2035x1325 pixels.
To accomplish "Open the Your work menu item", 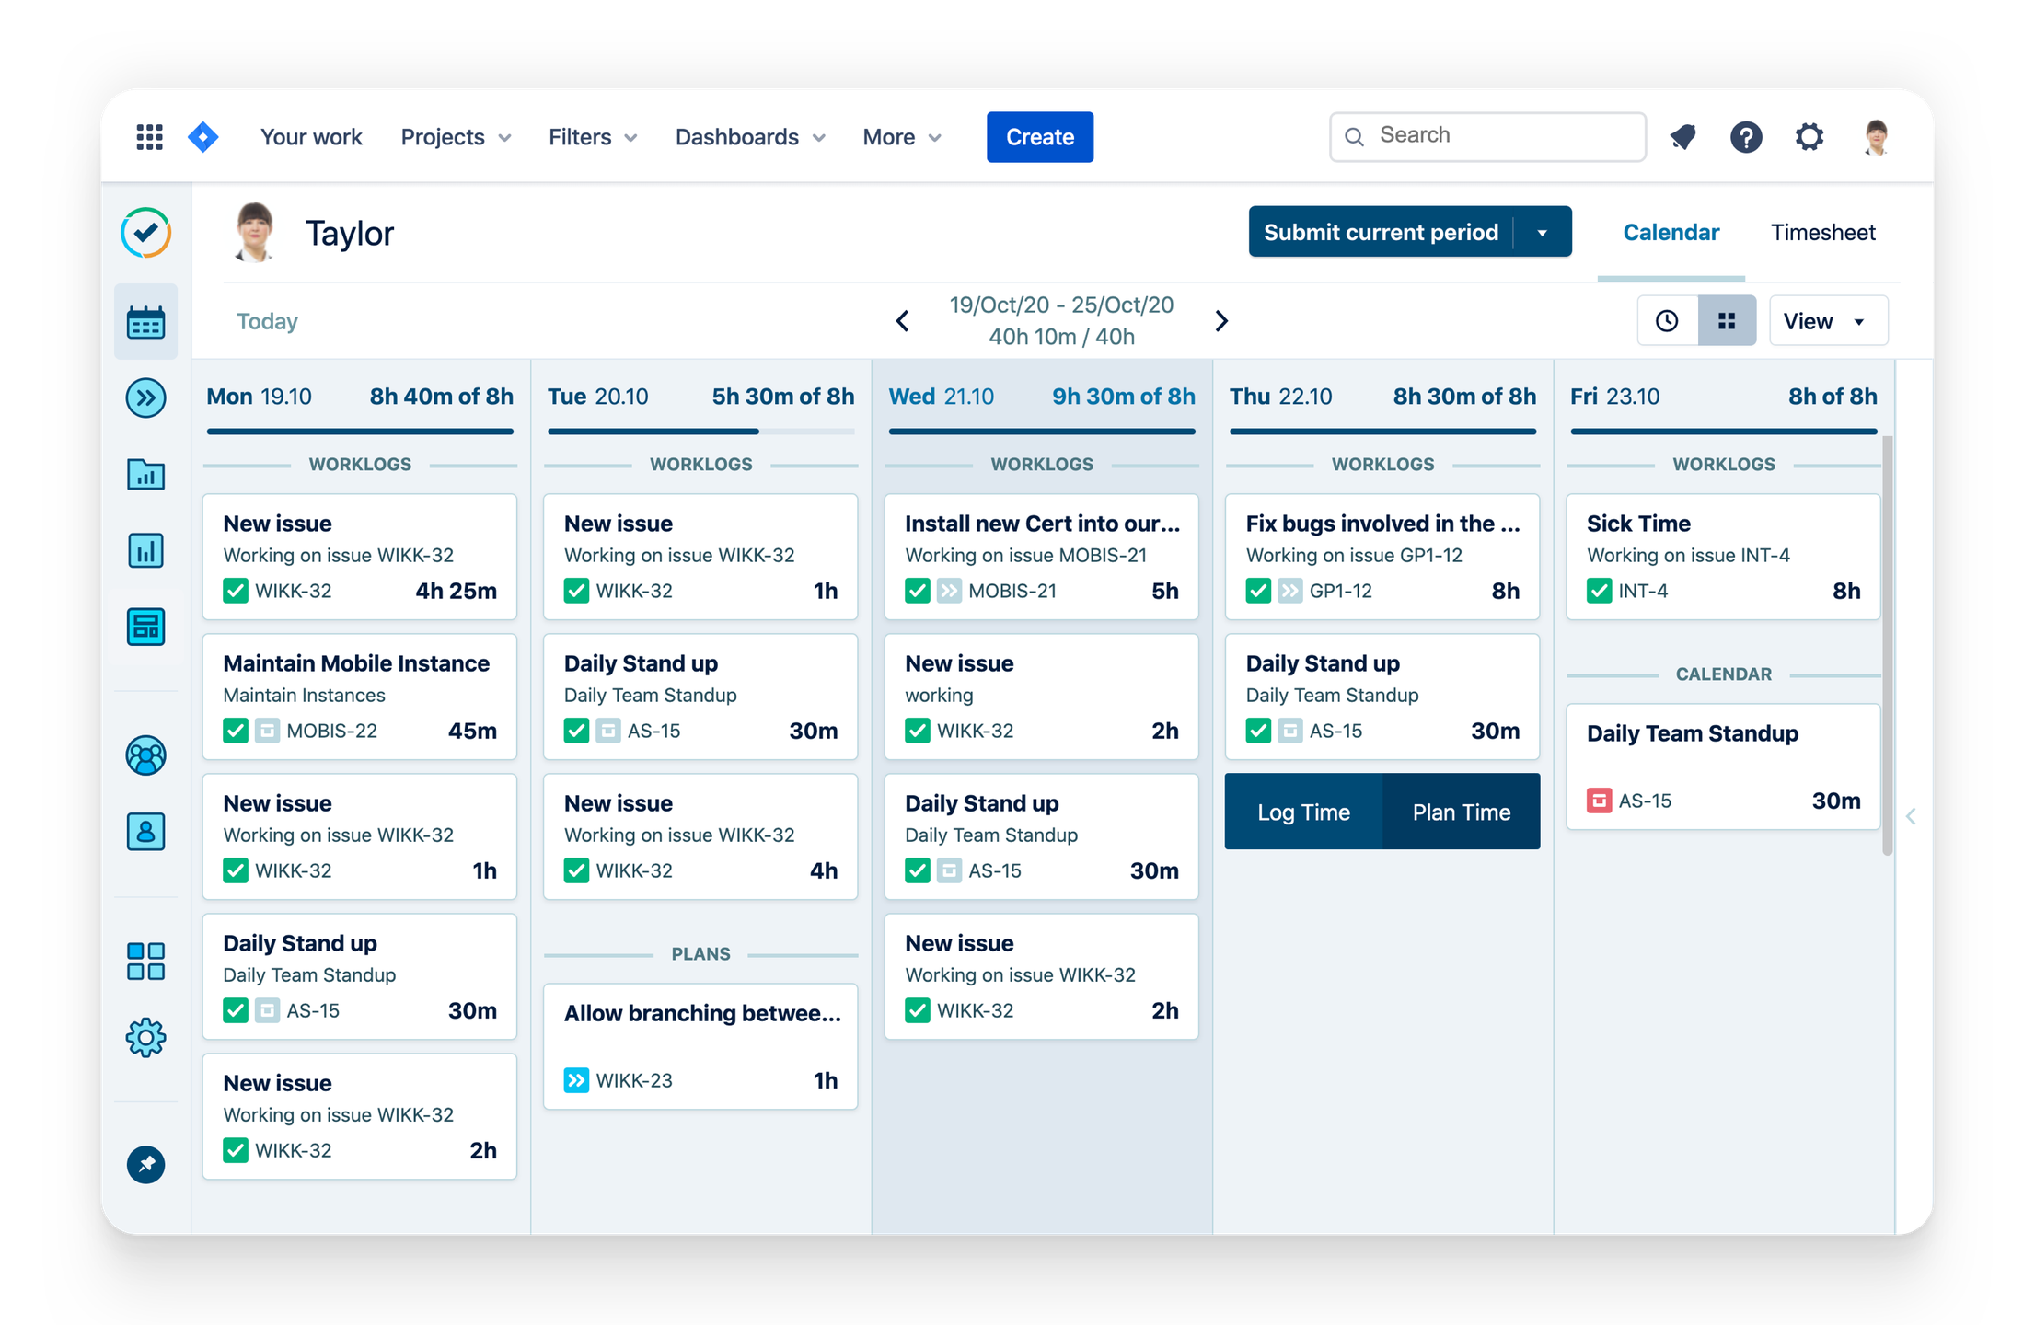I will coord(311,137).
